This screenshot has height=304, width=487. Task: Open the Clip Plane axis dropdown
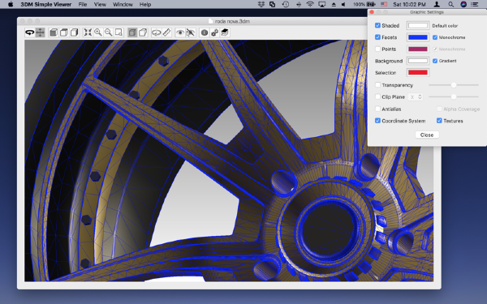pos(416,96)
